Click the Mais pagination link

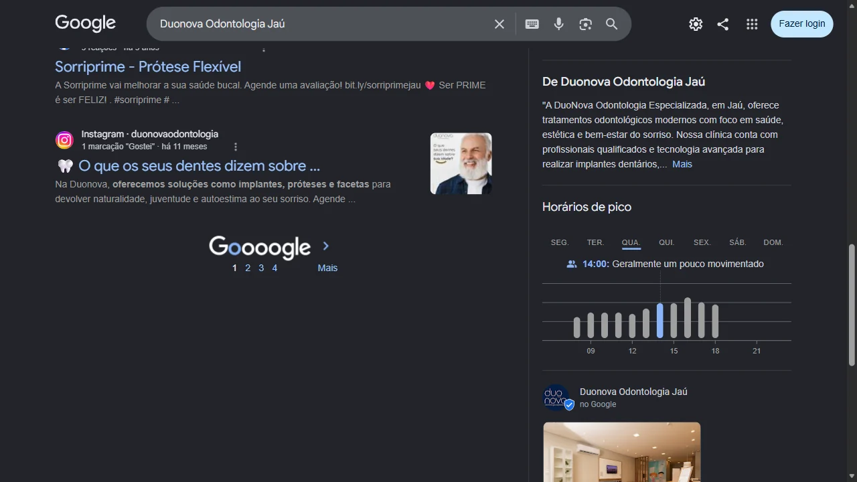(327, 268)
